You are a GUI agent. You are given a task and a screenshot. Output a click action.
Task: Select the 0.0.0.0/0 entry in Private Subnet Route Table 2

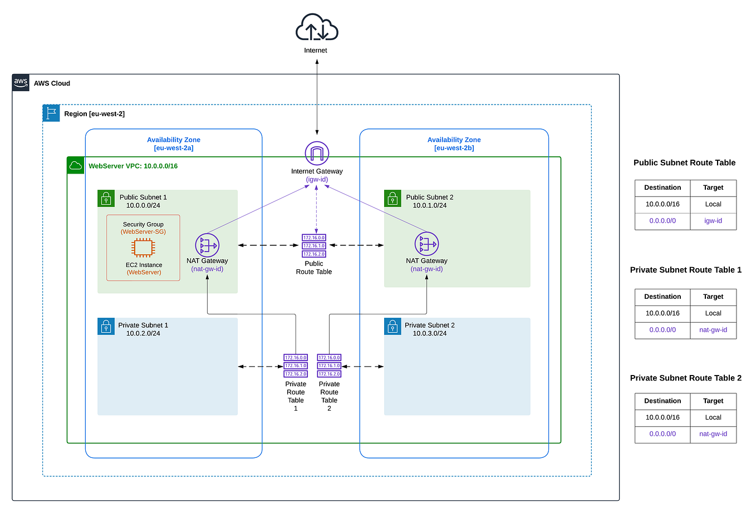tap(662, 434)
